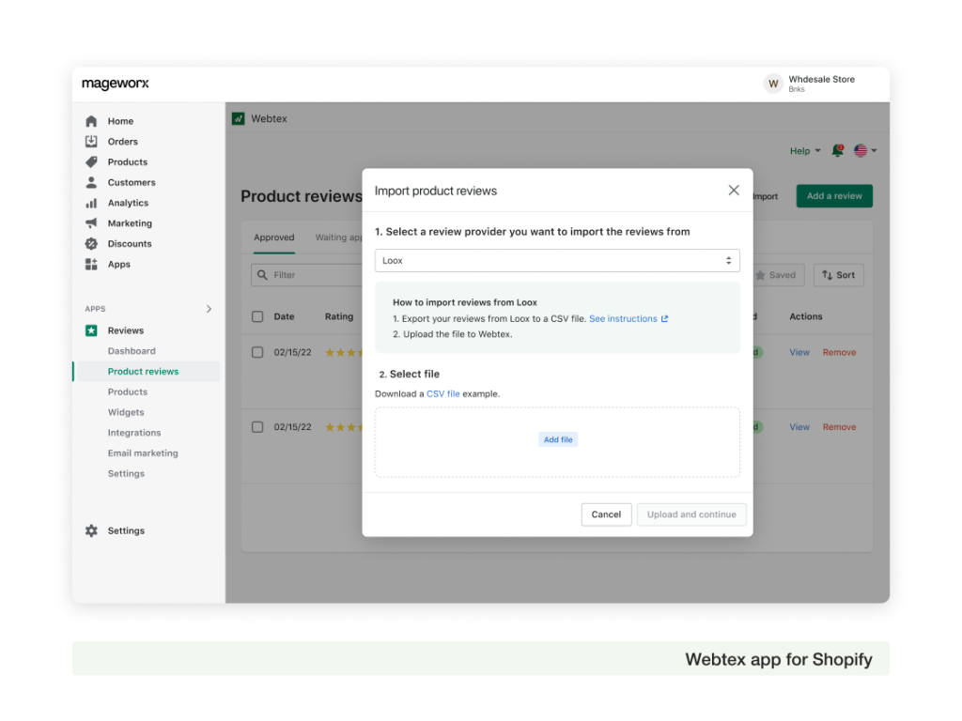Click the Rating column header
The height and width of the screenshot is (721, 962).
[x=339, y=316]
